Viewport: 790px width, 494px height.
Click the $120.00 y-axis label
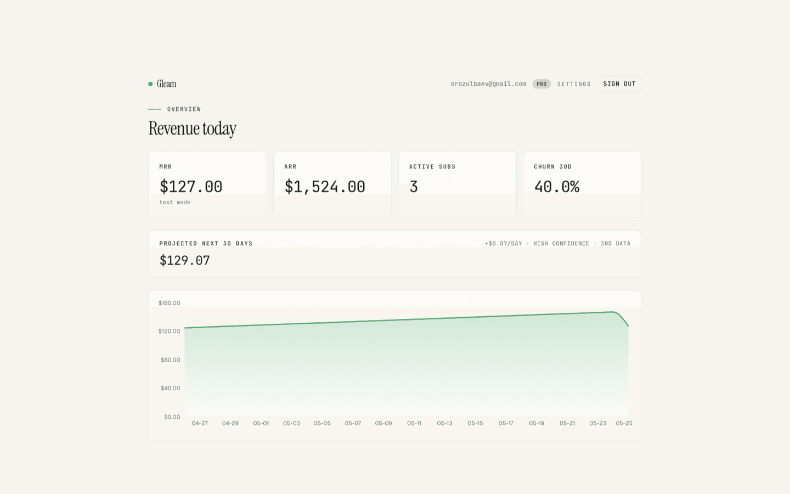(x=169, y=332)
